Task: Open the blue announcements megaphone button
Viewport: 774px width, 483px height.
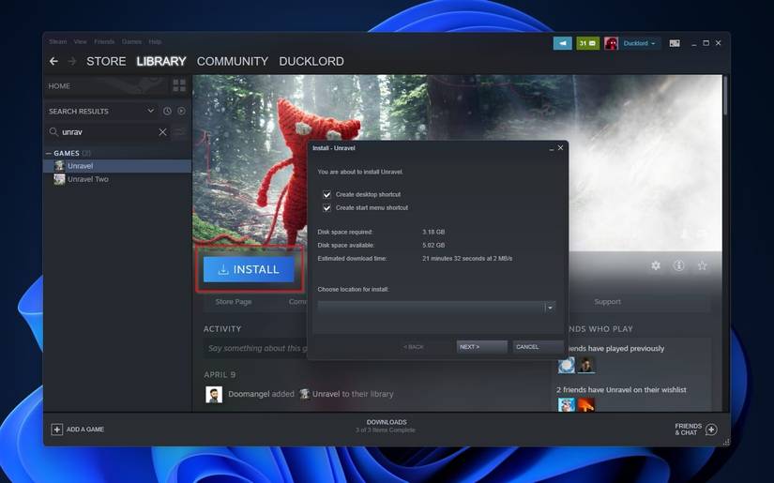Action: 563,43
